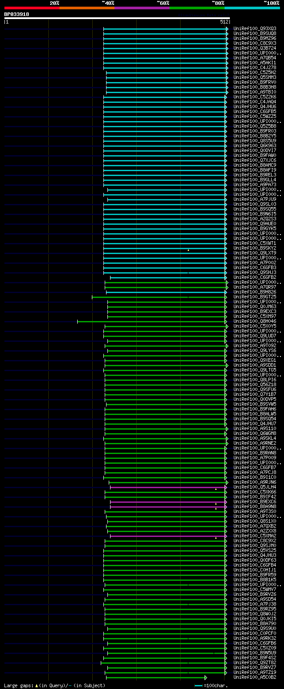
Task: Select subject label UniRef100_B8ALW5
Action: tap(255, 414)
